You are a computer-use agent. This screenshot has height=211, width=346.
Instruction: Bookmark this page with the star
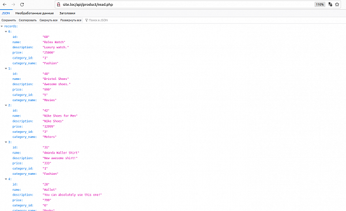point(337,5)
